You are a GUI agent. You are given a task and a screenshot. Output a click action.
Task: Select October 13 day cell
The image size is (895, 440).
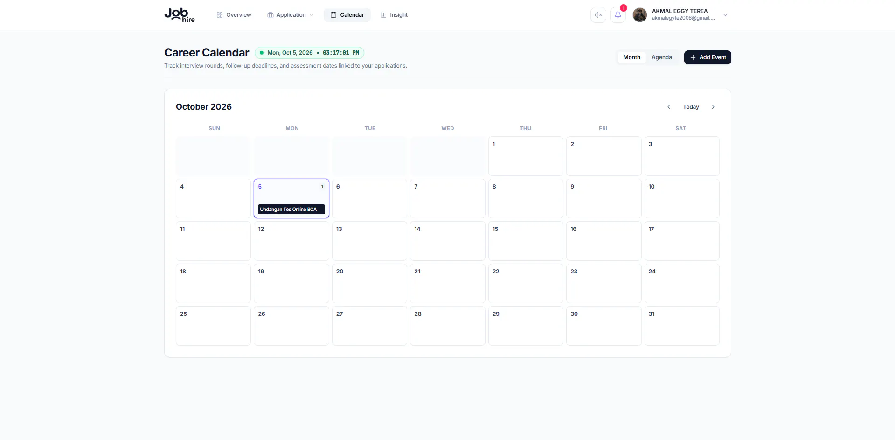tap(369, 241)
